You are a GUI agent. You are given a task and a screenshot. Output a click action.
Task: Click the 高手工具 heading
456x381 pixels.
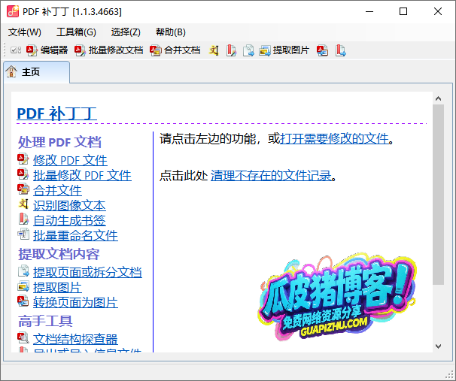[x=45, y=321]
